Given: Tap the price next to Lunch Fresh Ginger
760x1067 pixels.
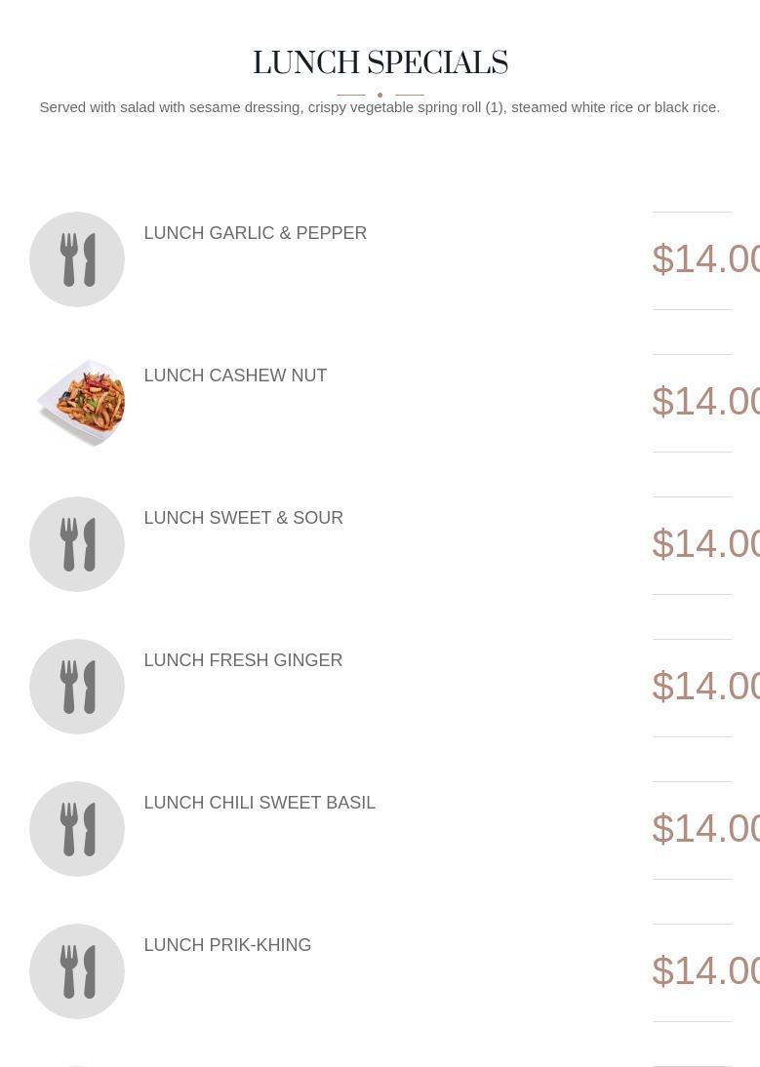Looking at the screenshot, I should (705, 687).
